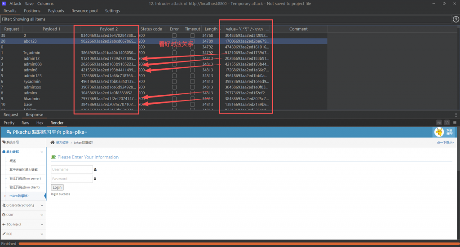Switch to the Raw response view tab
Screen dimensions: 460x247
pos(25,123)
